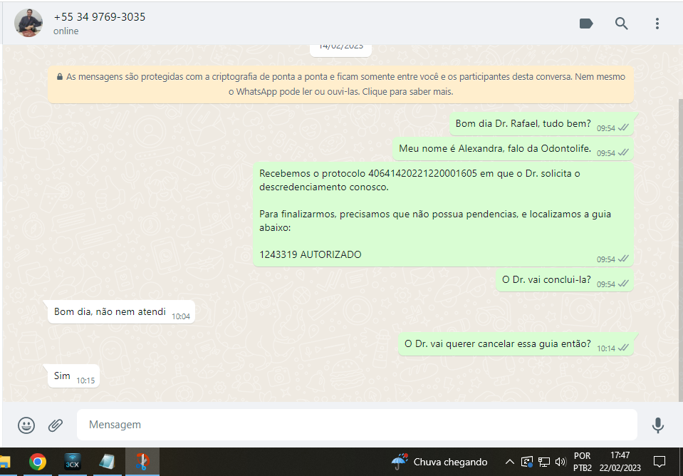The width and height of the screenshot is (683, 476).
Task: Show hidden system tray icons
Action: pyautogui.click(x=509, y=462)
